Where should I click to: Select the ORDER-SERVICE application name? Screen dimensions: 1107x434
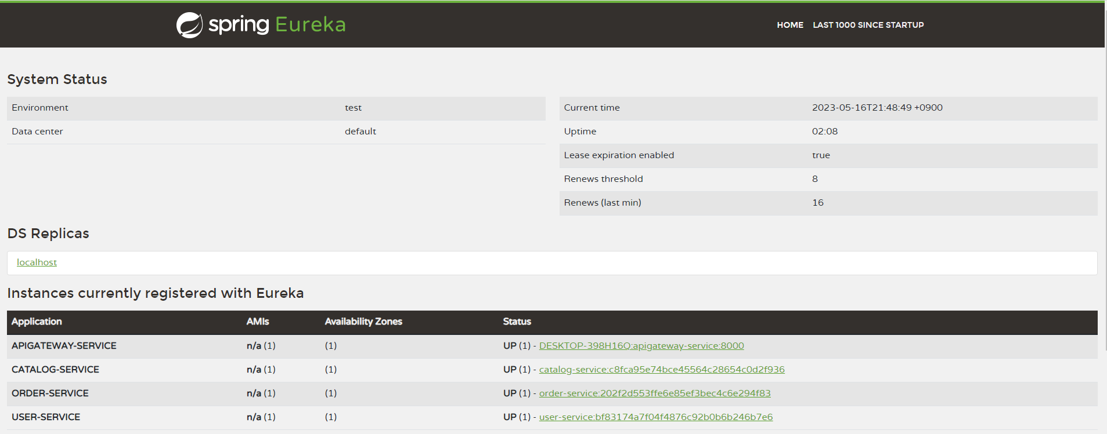tap(50, 393)
